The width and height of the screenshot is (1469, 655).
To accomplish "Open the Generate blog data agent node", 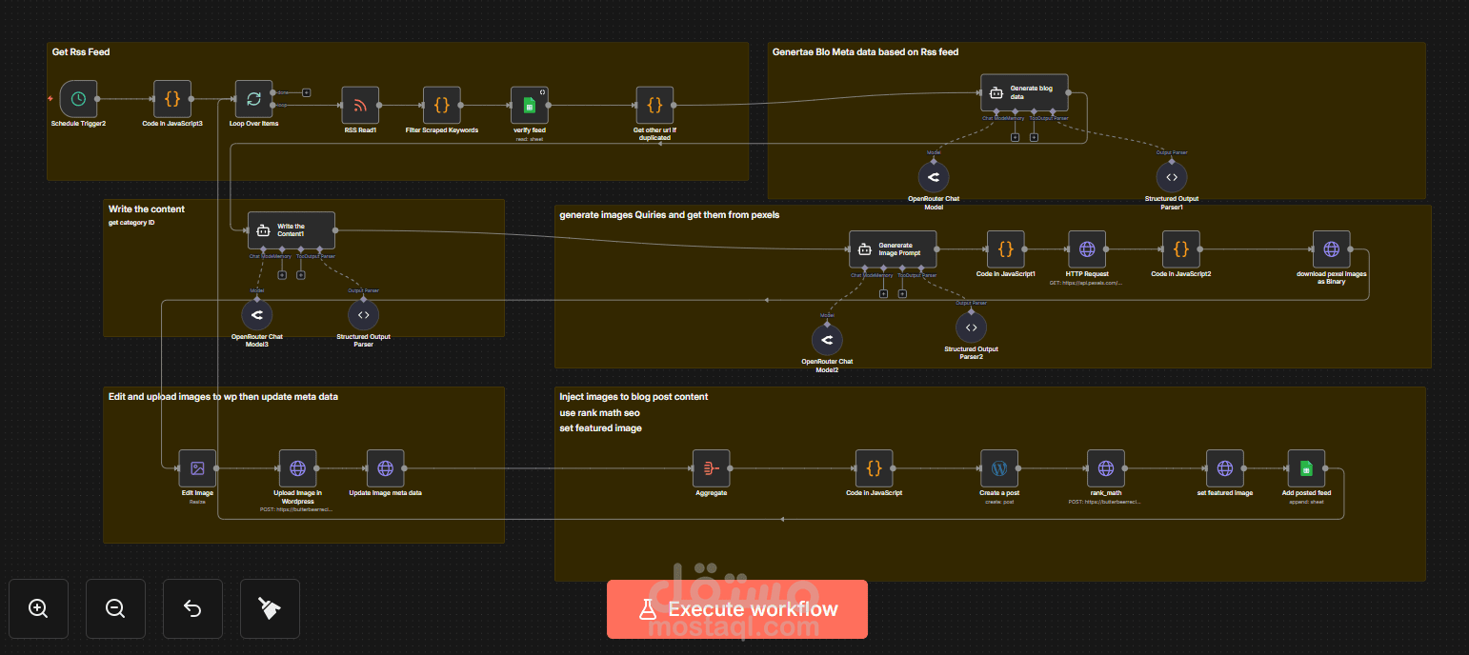I will pyautogui.click(x=1024, y=92).
